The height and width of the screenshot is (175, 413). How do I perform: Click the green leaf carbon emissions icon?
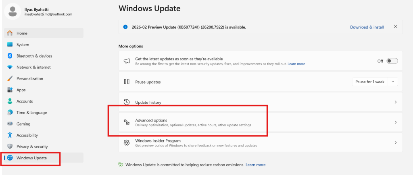(121, 165)
